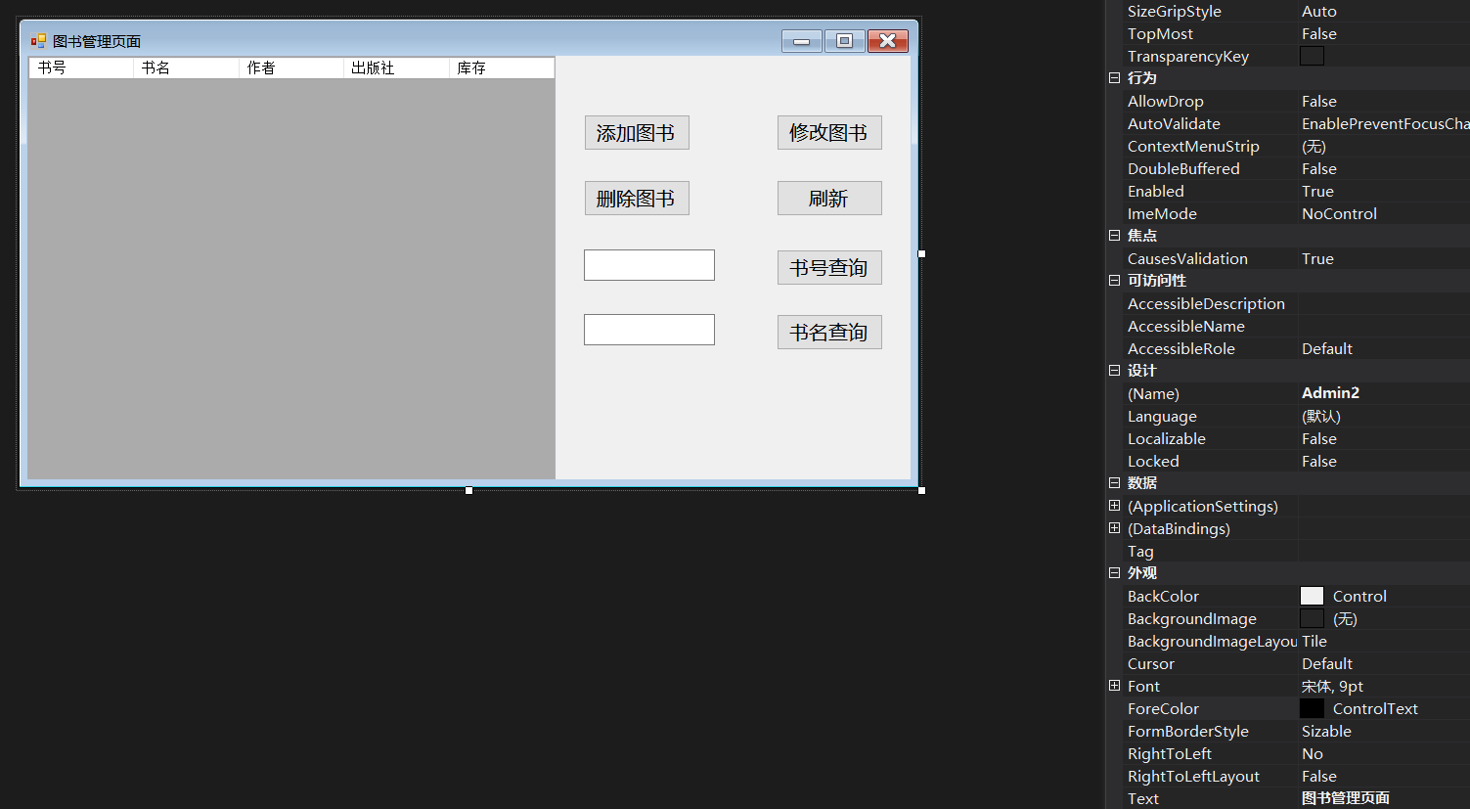Collapse the 设计 property category
The height and width of the screenshot is (809, 1470).
(1114, 371)
